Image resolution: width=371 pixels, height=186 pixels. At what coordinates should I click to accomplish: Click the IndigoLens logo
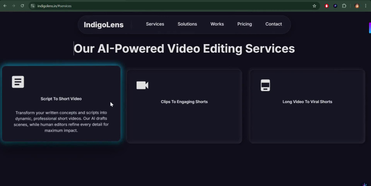(x=104, y=24)
